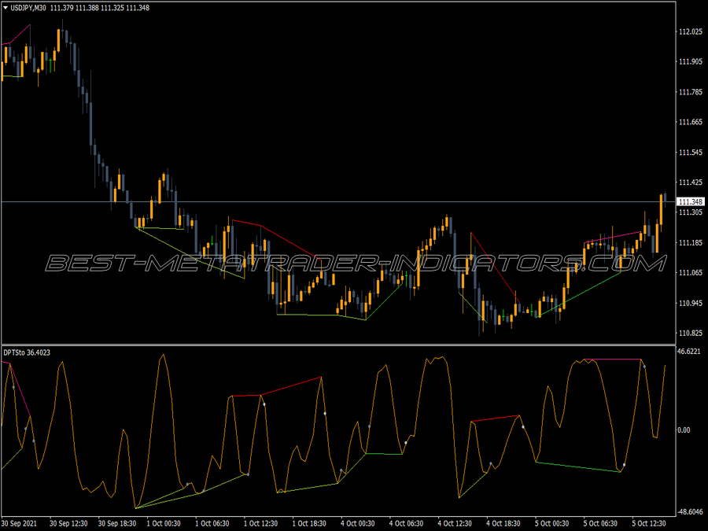This screenshot has height=531, width=708.
Task: Click the 110.825 price scale value
Action: point(691,334)
